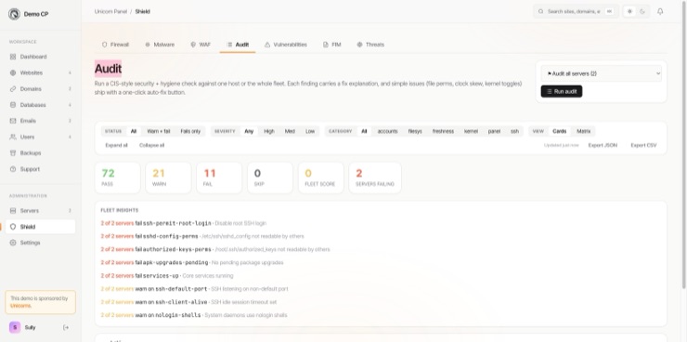687x342 pixels.
Task: Set severity filter to Low
Action: pyautogui.click(x=310, y=131)
